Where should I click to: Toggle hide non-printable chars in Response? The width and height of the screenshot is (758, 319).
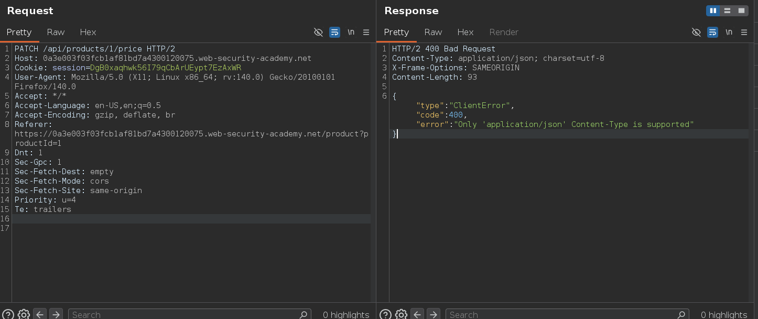click(x=696, y=32)
